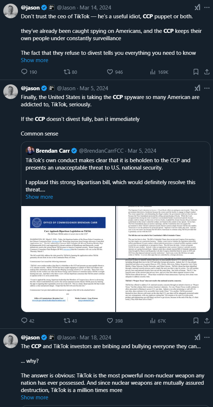Bookmark the March 14 post
213x407 pixels.
click(196, 72)
